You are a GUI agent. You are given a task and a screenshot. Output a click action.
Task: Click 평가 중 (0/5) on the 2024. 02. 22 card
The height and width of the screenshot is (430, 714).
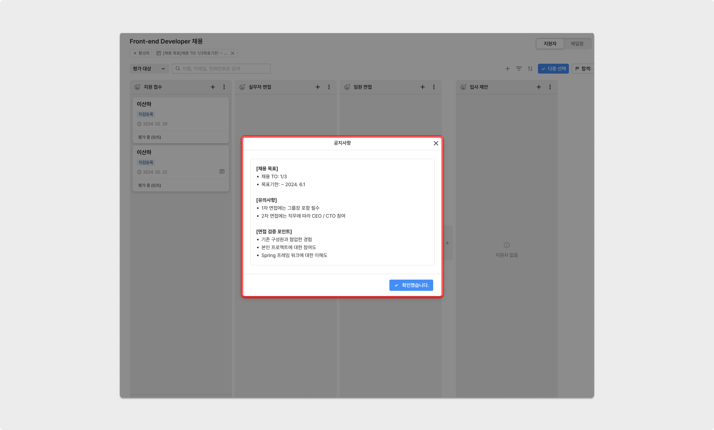[150, 185]
